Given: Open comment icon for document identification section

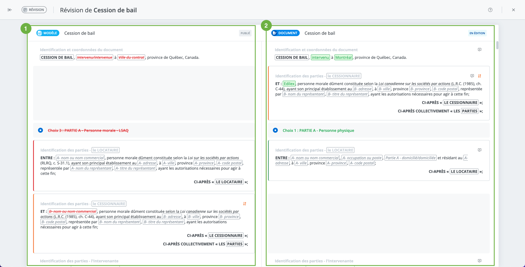Looking at the screenshot, I should tap(480, 50).
